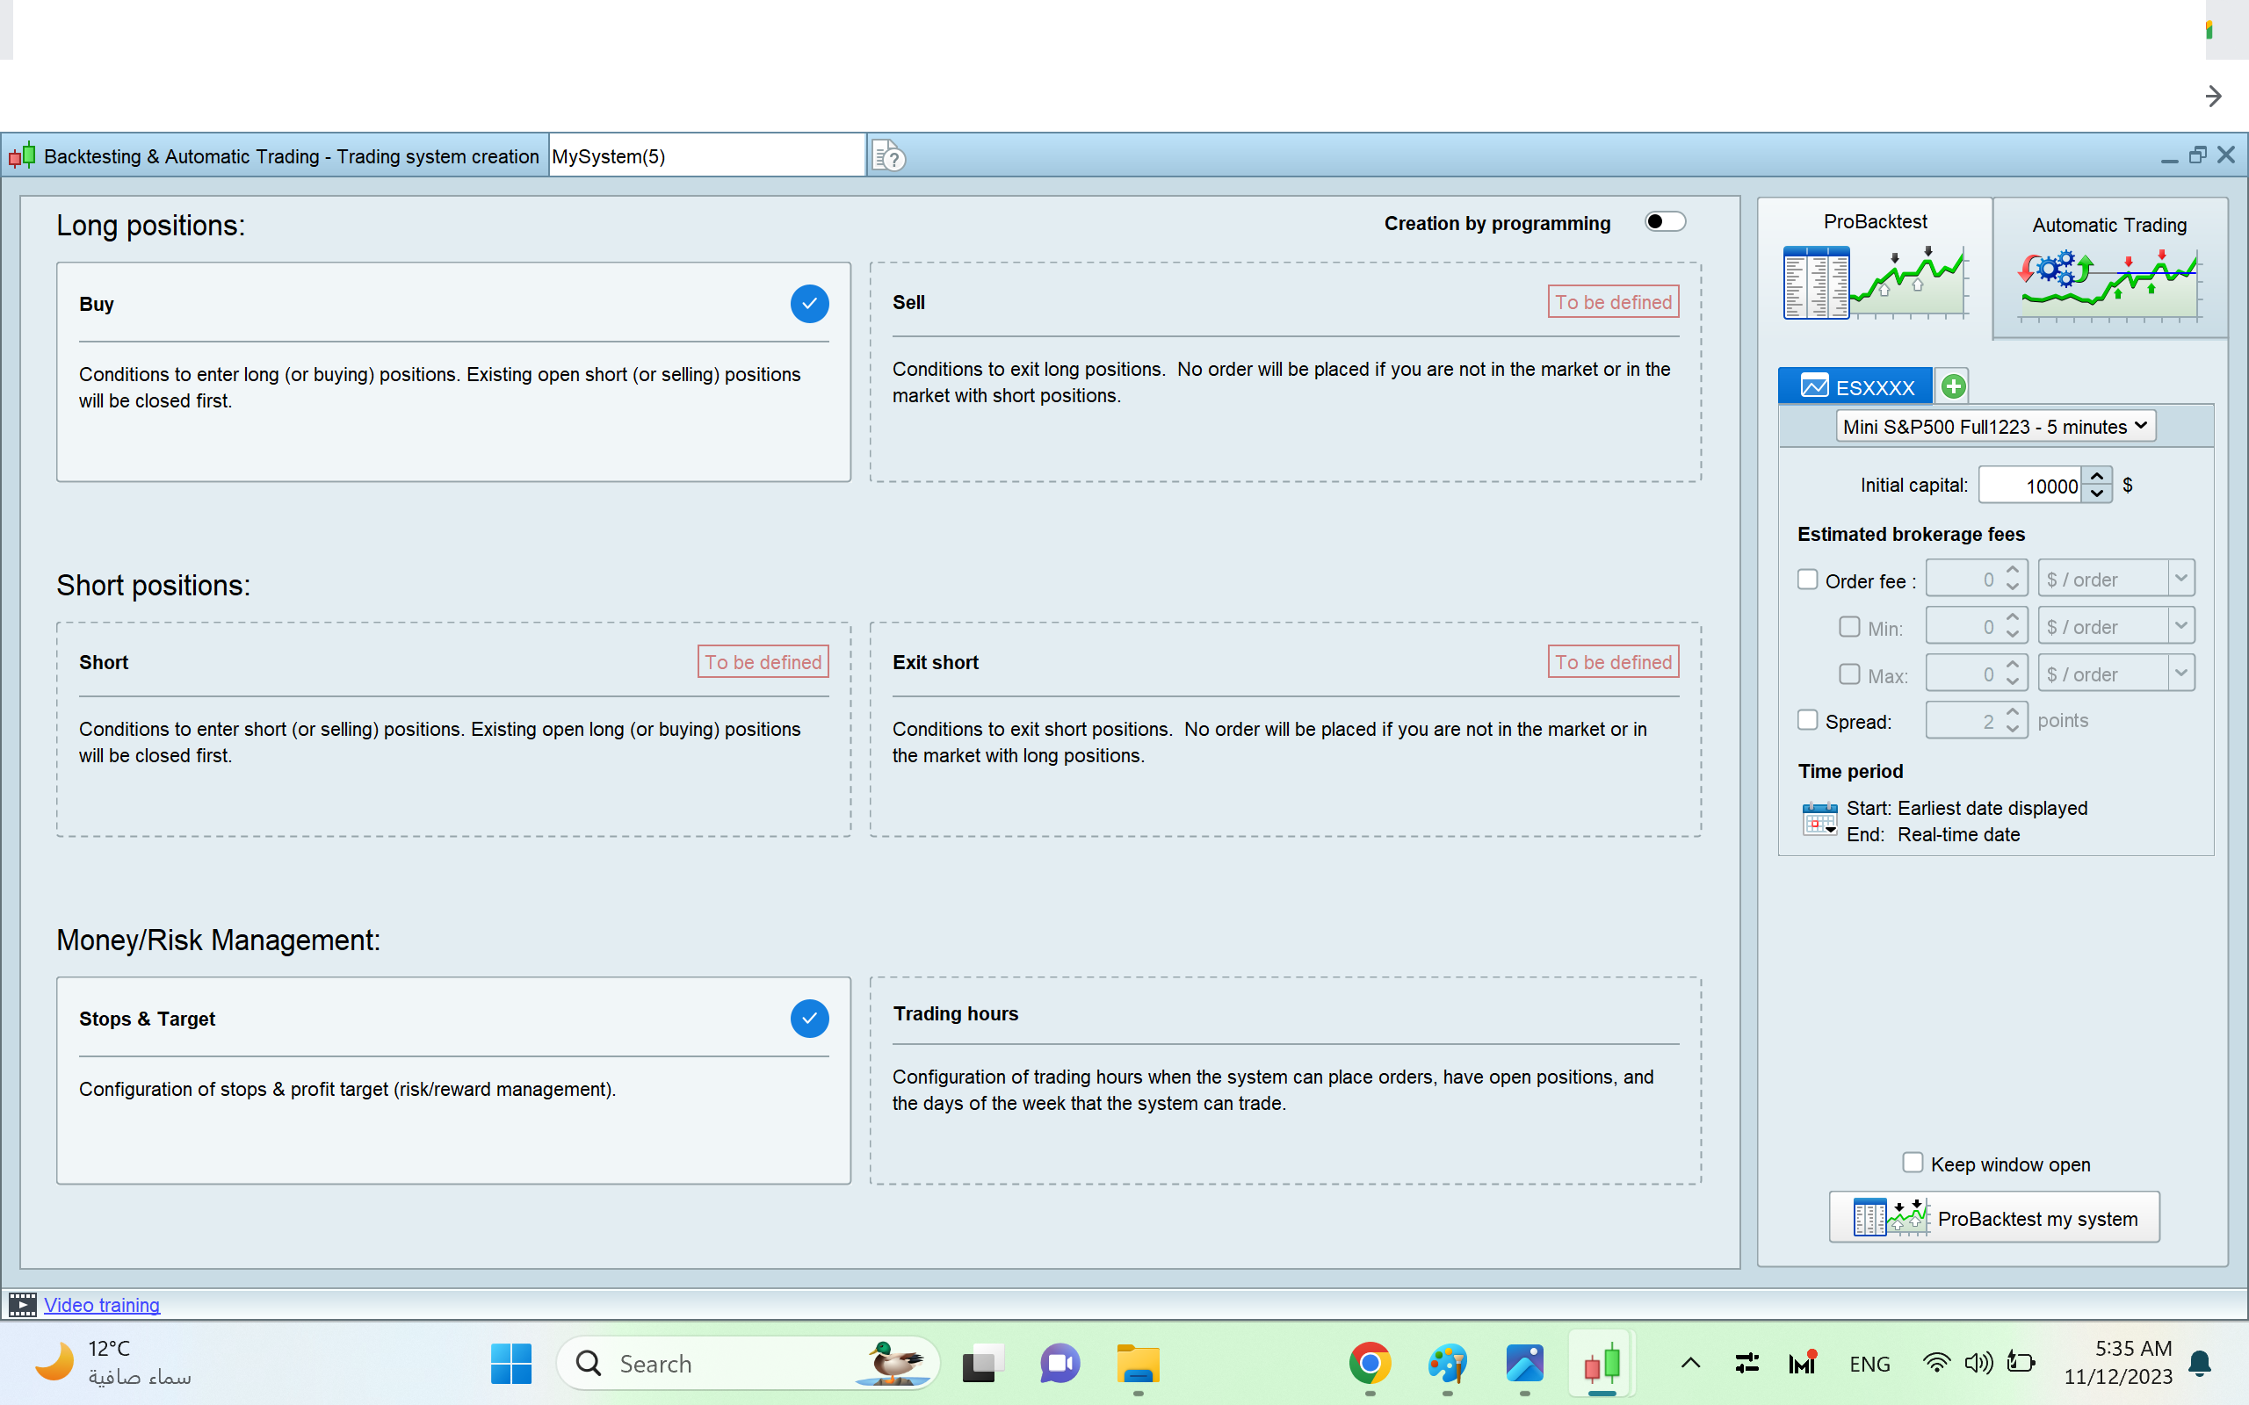Click the blue checkmark on Buy panel
The height and width of the screenshot is (1405, 2249).
[x=808, y=304]
